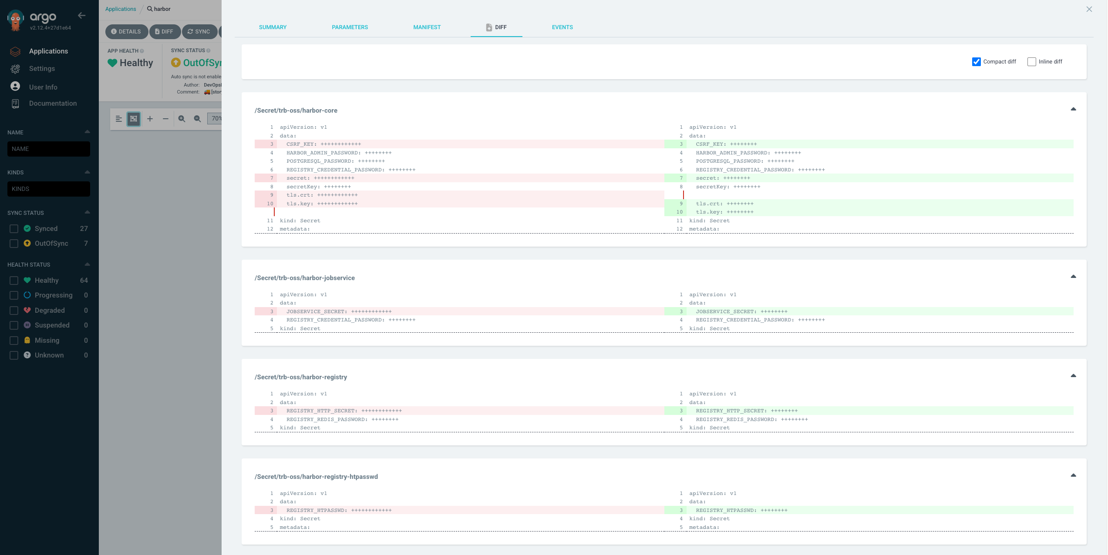Collapse the harbor-core secret diff
1108x555 pixels.
coord(1073,109)
